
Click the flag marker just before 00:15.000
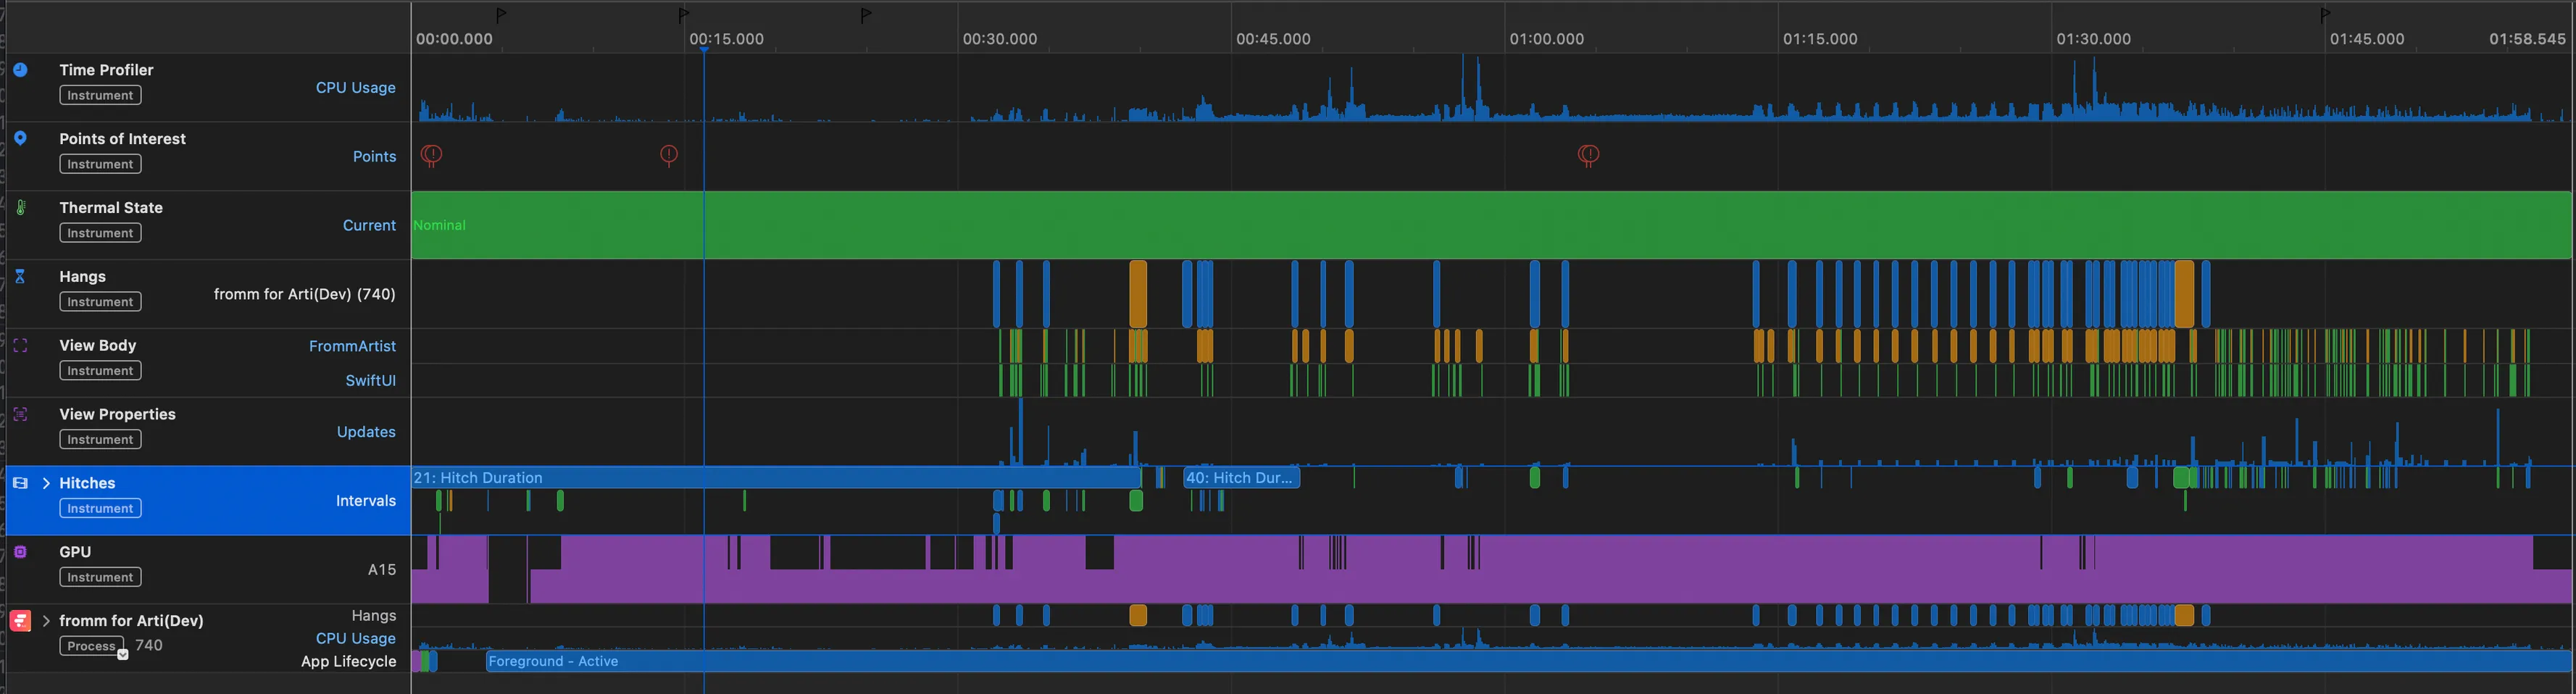click(684, 15)
